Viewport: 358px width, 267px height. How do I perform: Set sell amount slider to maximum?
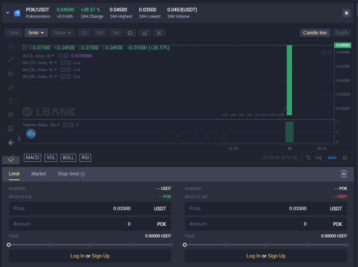pos(347,245)
